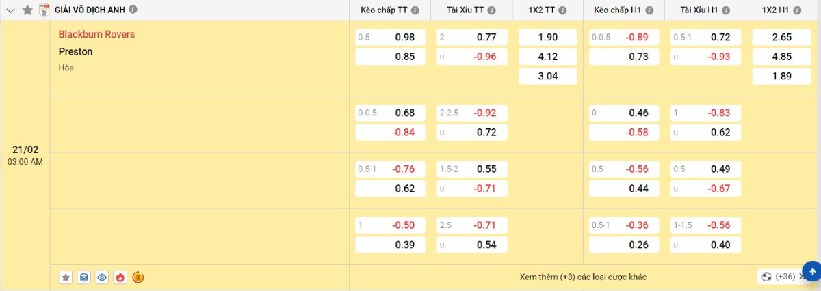Add match to favorites with bottom star button

(x=66, y=277)
